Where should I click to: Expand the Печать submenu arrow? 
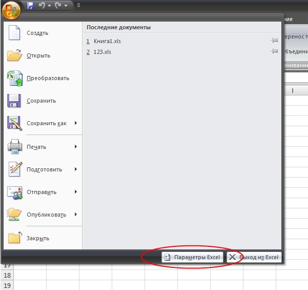76,147
